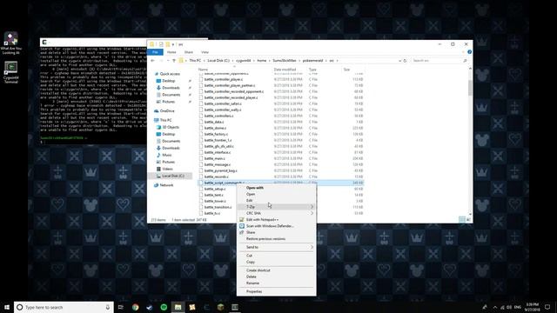Choose Edit with Notepad++ in the context menu
This screenshot has width=557, height=313.
[x=277, y=220]
